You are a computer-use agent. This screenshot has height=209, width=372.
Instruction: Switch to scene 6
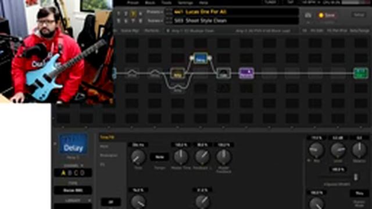[x=126, y=21]
